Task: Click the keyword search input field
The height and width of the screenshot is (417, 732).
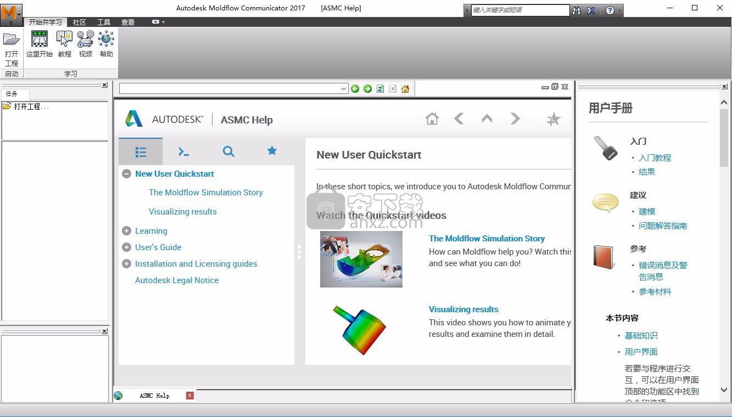Action: click(x=520, y=10)
